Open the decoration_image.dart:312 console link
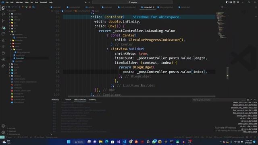Screen dimensions: 258x145 coord(244,108)
